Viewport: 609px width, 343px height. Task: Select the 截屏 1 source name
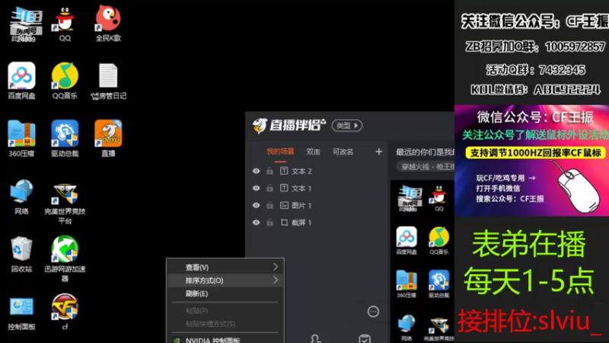tap(301, 223)
